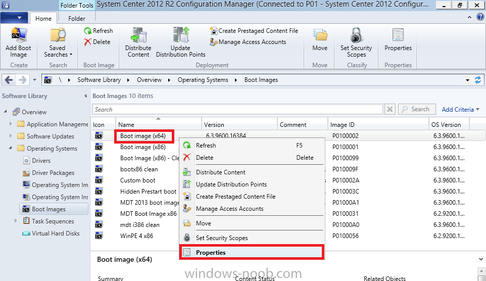Select the mdt i386 clean row
Image resolution: width=486 pixels, height=281 pixels.
pos(140,224)
